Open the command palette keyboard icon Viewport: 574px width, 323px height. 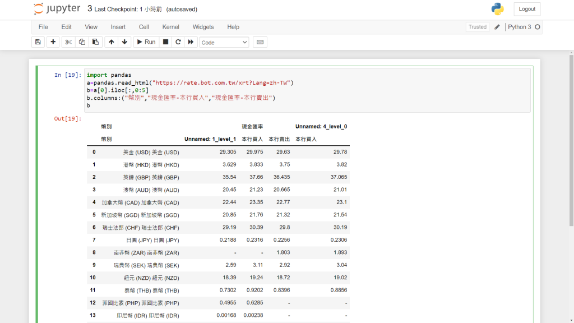[260, 42]
